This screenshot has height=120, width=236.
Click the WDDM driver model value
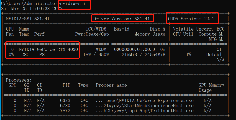tap(101, 49)
